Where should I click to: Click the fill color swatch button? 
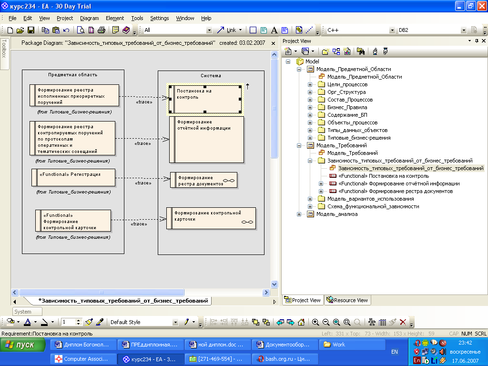(x=10, y=322)
